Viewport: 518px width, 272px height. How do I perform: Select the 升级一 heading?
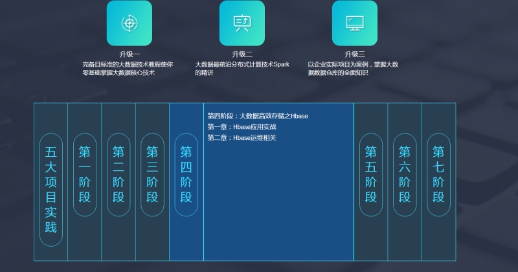coord(129,54)
